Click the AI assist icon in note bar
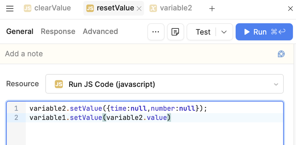This screenshot has width=296, height=145. (x=281, y=54)
